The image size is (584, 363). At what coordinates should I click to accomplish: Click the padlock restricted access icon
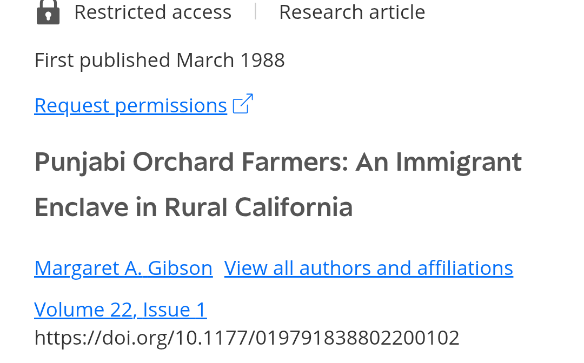[x=48, y=12]
